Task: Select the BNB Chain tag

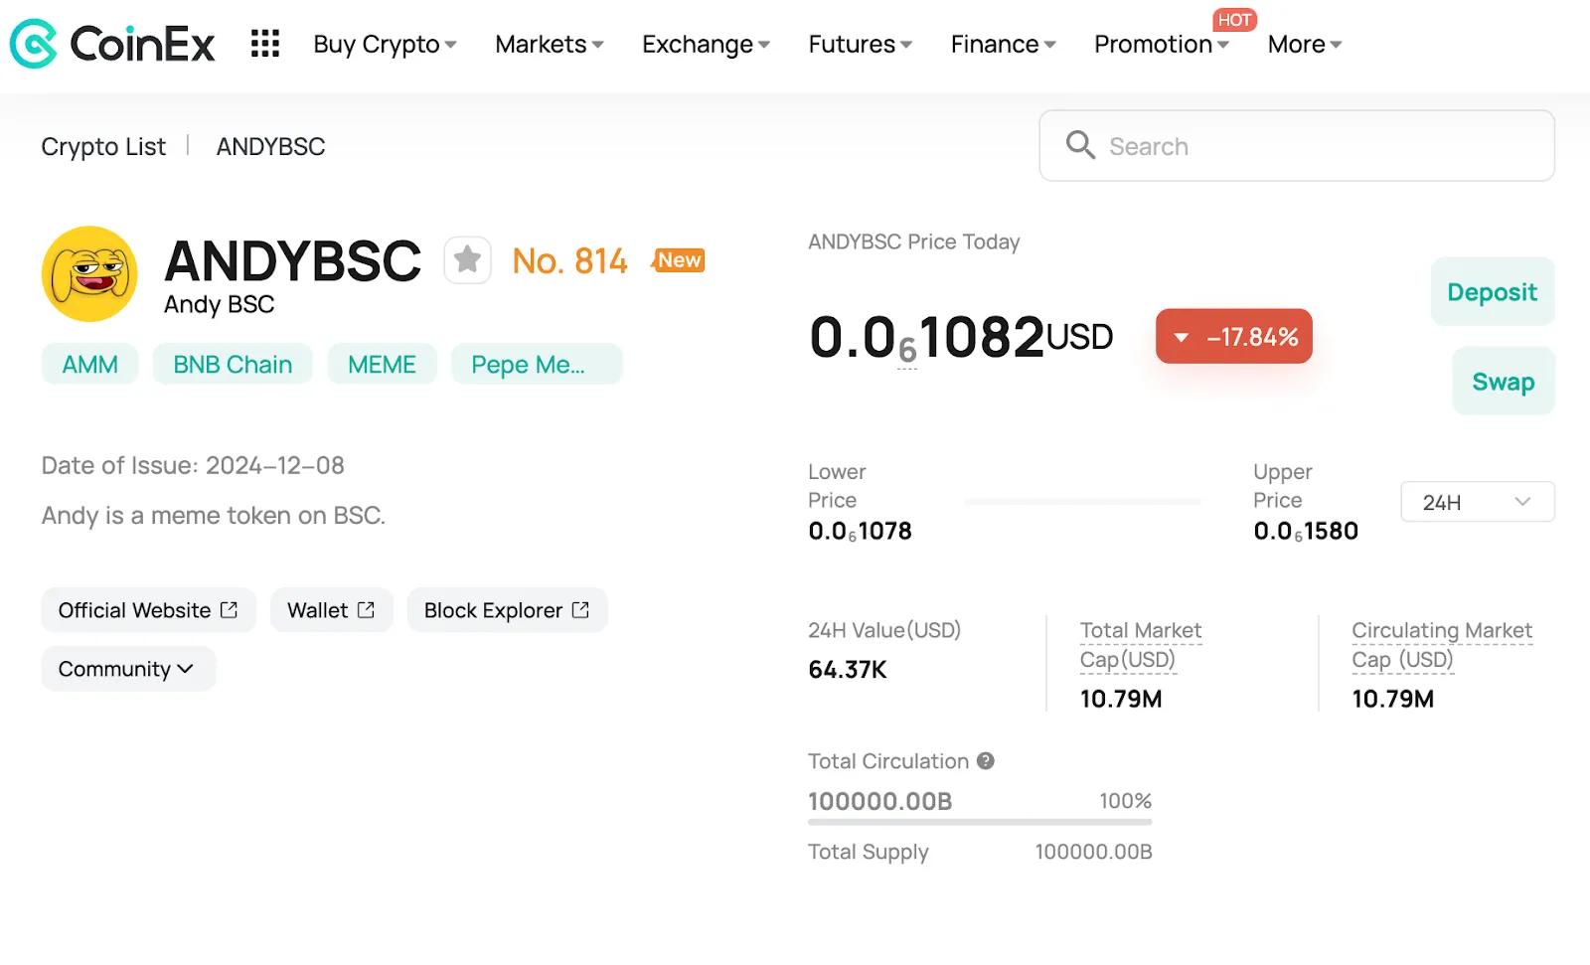Action: 233,364
